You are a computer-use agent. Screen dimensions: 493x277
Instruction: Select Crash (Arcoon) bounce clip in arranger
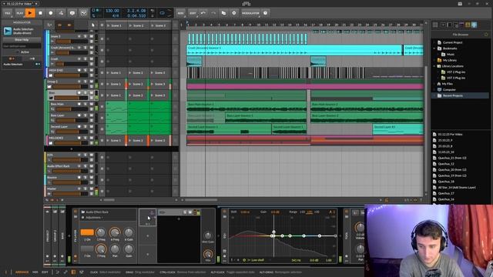pos(294,50)
